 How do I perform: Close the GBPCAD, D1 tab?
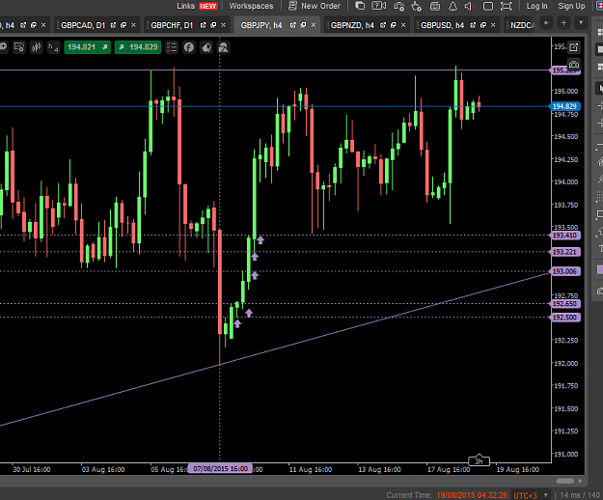tap(133, 25)
